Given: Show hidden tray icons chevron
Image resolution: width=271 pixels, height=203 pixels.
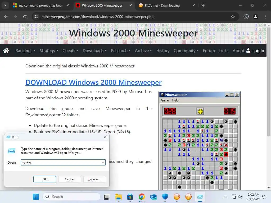Looking at the screenshot, I should [225, 197].
